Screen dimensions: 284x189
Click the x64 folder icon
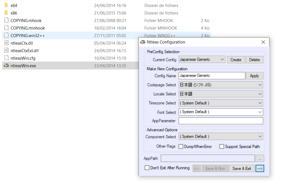[6, 5]
